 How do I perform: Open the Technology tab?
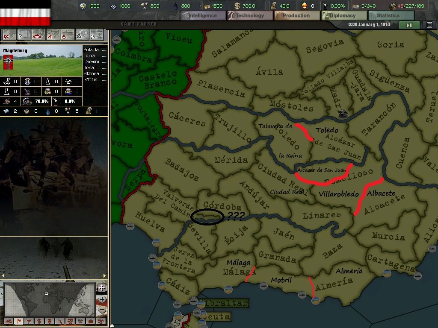pyautogui.click(x=250, y=16)
